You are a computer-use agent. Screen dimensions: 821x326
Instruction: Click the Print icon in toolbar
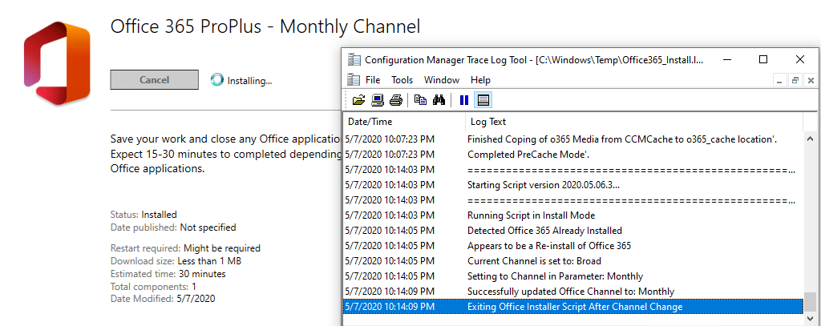click(x=395, y=100)
